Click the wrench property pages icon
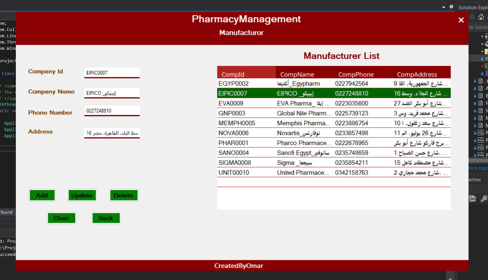The image size is (488, 280). tap(484, 199)
